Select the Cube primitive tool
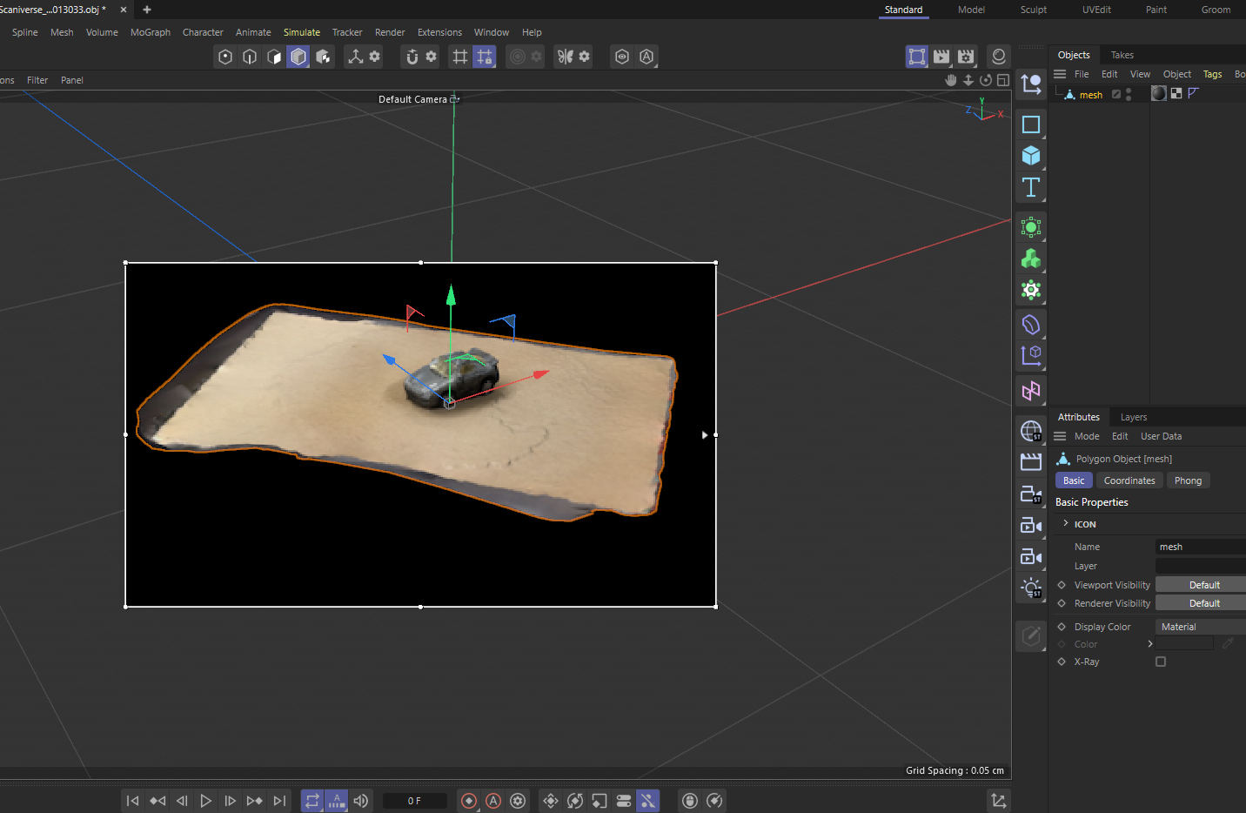 (x=1030, y=156)
